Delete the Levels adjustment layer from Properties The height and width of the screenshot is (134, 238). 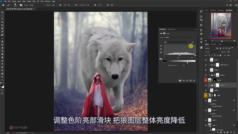[194, 81]
